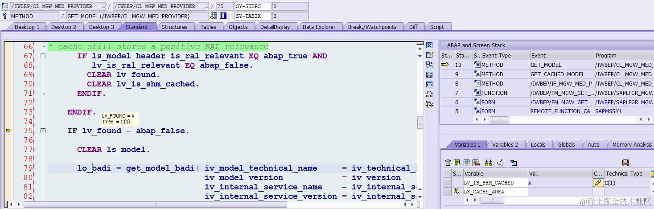This screenshot has height=209, width=654.
Task: Open the Objects tab
Action: coord(238,27)
